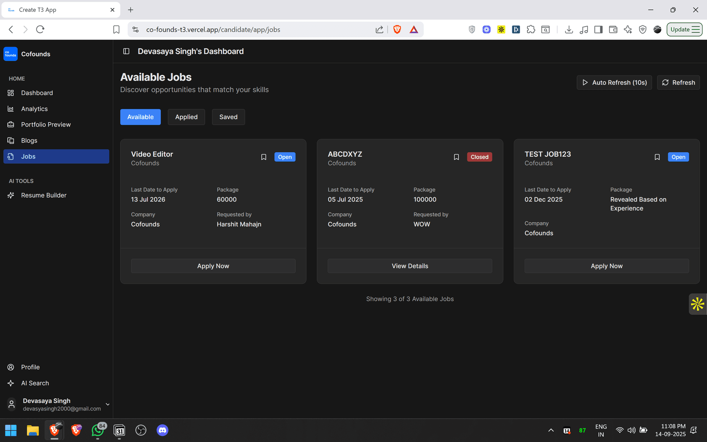Open AI Search from sidebar
Image resolution: width=707 pixels, height=442 pixels.
tap(35, 383)
